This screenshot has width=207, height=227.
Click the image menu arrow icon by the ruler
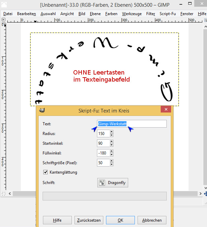[3, 20]
